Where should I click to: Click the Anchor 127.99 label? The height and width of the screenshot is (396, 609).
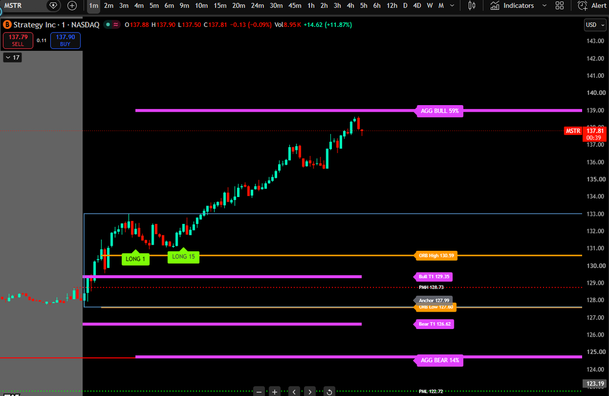[x=434, y=301]
